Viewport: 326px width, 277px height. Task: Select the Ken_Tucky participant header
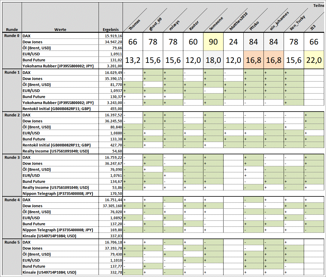point(297,23)
